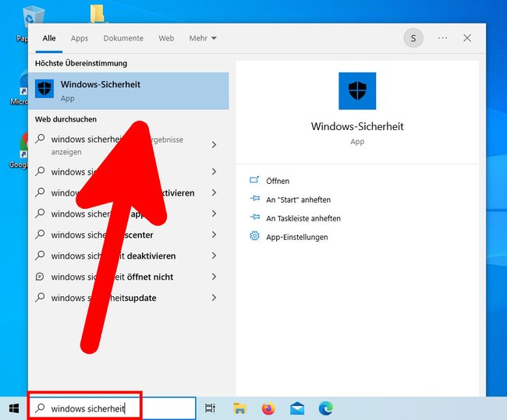Screen dimensions: 507x420
Task: Expand arrow for 'Webergebnisse anzeigen' suggestion
Action: click(x=214, y=145)
